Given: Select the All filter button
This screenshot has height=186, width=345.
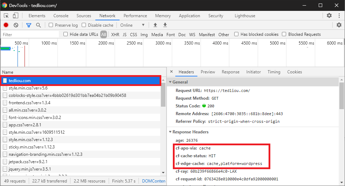Looking at the screenshot, I should click(x=104, y=34).
